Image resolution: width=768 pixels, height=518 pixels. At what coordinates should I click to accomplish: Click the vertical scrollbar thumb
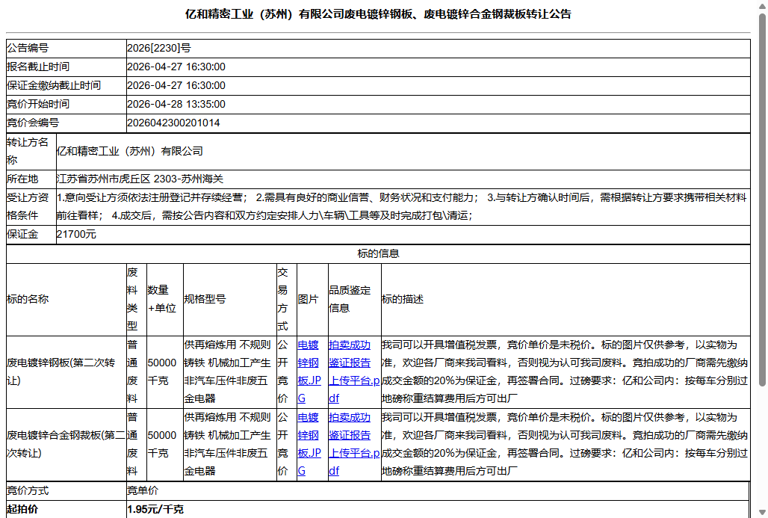coord(762,199)
